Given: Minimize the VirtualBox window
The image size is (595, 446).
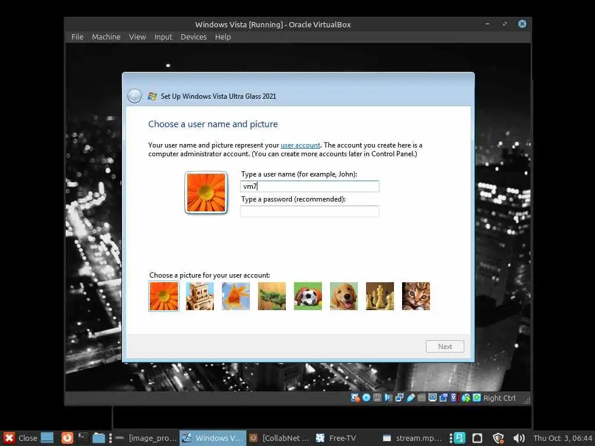Looking at the screenshot, I should tap(488, 24).
